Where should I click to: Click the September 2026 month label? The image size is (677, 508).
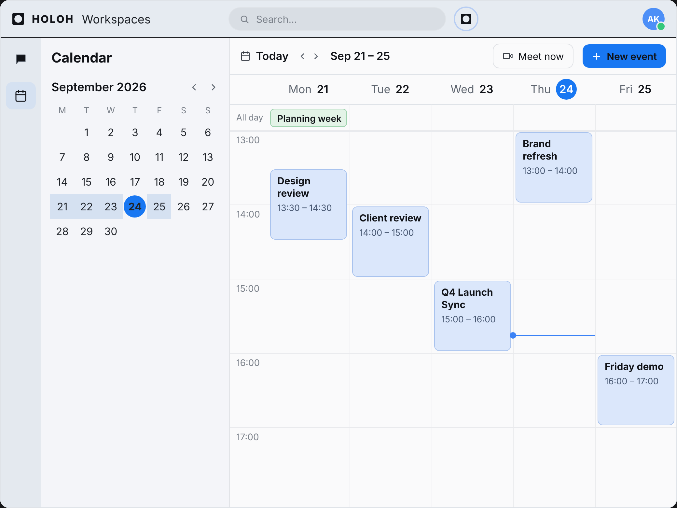(x=99, y=87)
